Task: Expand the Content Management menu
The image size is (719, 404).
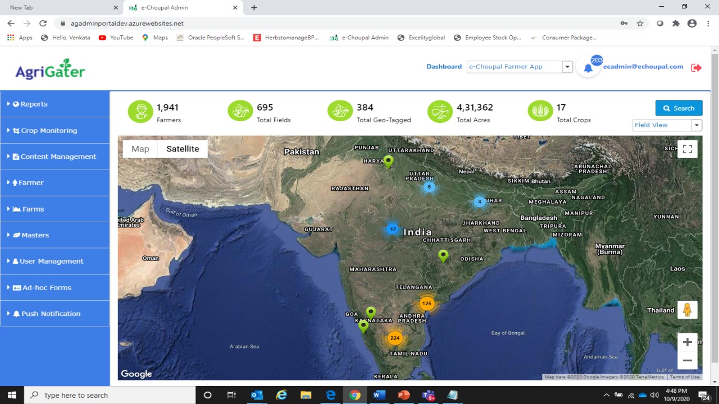Action: tap(54, 157)
